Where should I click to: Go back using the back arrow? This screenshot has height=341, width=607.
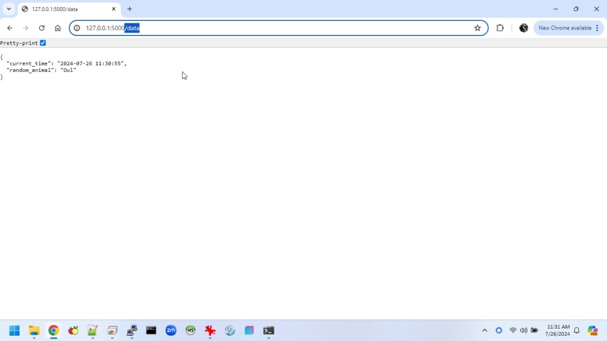10,28
